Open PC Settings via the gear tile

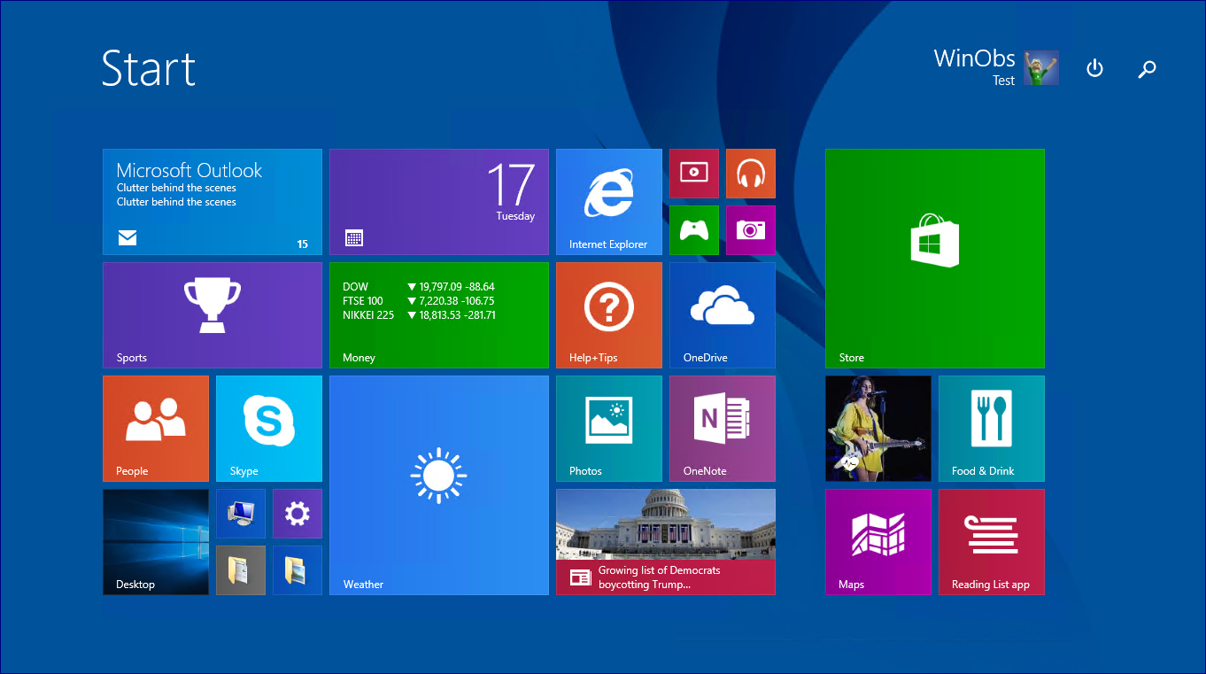(x=297, y=513)
